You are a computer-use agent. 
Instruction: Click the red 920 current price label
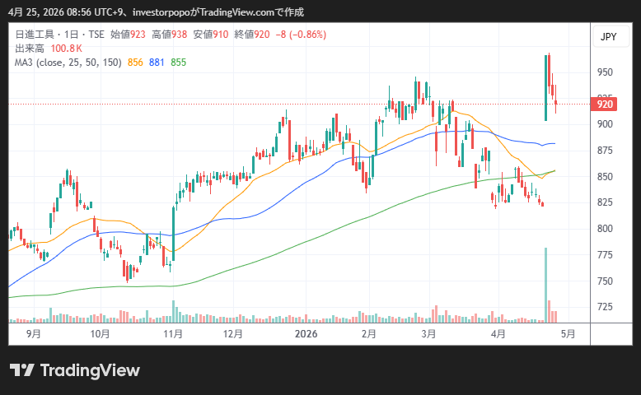pos(605,105)
